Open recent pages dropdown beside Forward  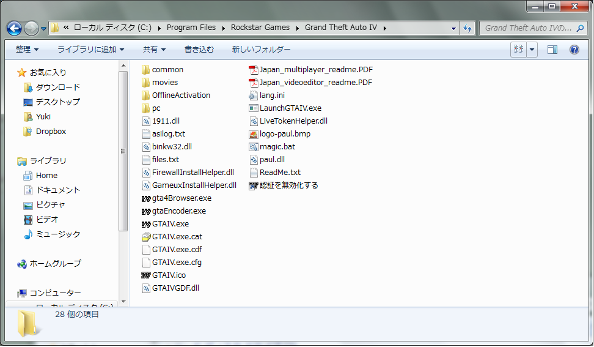click(43, 28)
